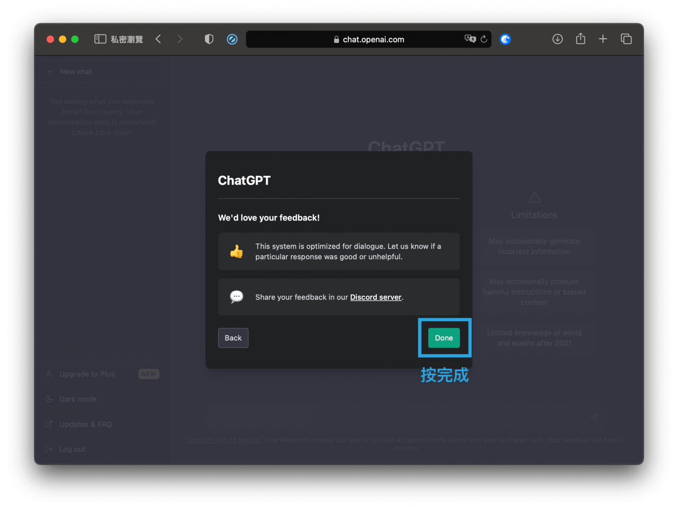The height and width of the screenshot is (510, 678).
Task: Start a New chat in sidebar
Action: tap(103, 71)
